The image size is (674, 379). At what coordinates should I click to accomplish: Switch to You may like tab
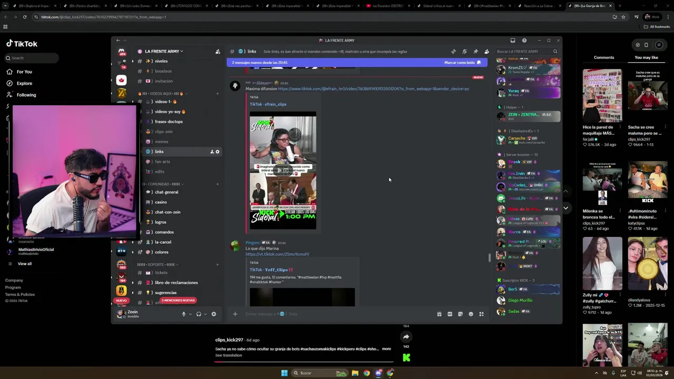[x=646, y=57]
